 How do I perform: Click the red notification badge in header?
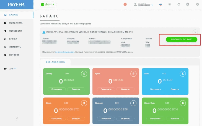click(125, 4)
